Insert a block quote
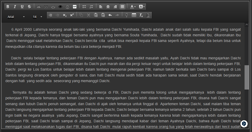 coord(46,7)
